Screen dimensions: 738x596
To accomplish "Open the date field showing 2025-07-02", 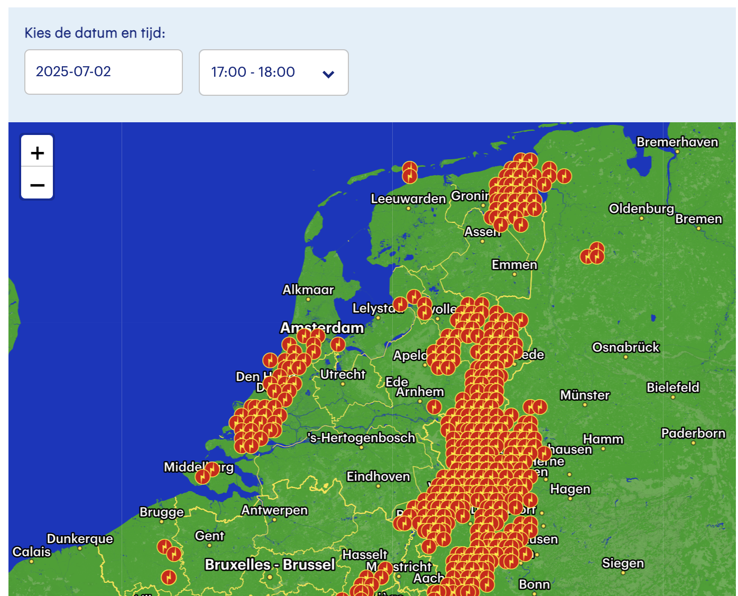I will 104,72.
